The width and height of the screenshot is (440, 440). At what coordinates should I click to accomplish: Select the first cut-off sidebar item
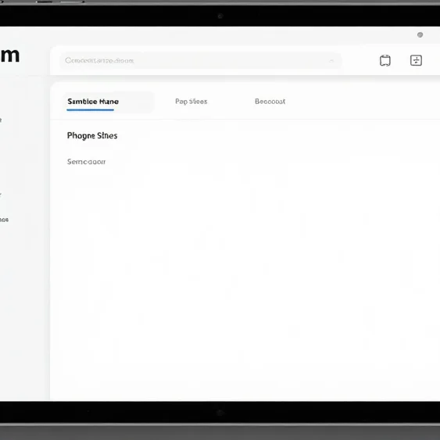1,120
